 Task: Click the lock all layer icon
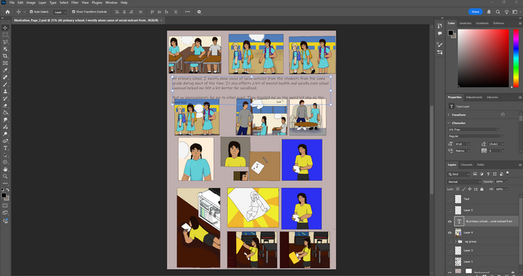click(481, 189)
